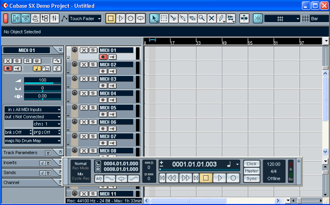Select the Erase tool

(x=192, y=19)
